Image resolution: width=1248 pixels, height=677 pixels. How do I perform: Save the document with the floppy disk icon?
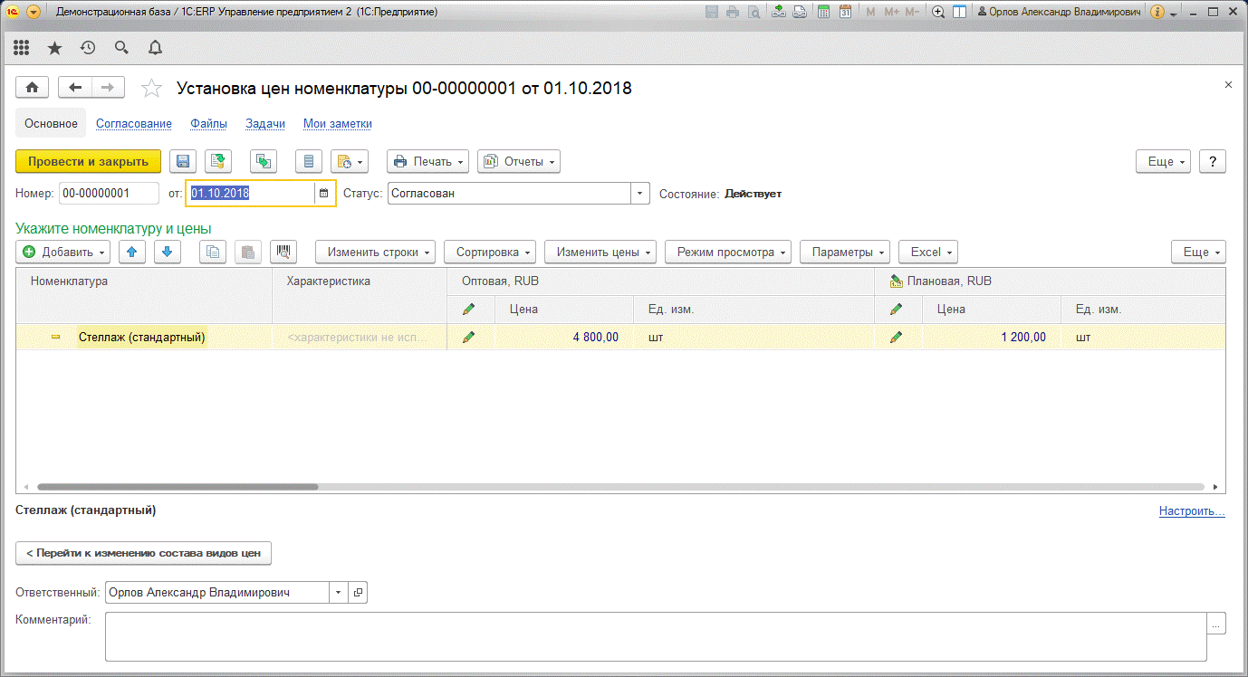(x=183, y=161)
